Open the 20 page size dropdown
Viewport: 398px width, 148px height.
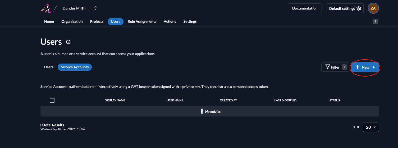coord(371,127)
